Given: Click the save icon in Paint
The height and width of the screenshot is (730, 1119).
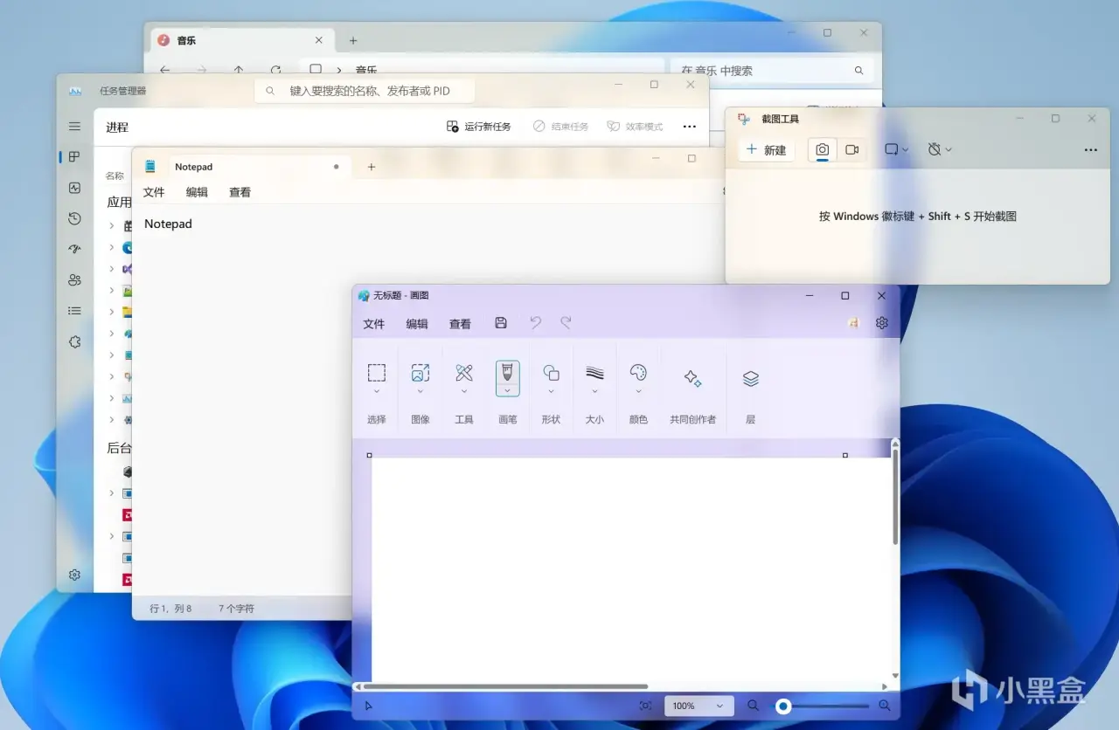Looking at the screenshot, I should click(x=501, y=323).
